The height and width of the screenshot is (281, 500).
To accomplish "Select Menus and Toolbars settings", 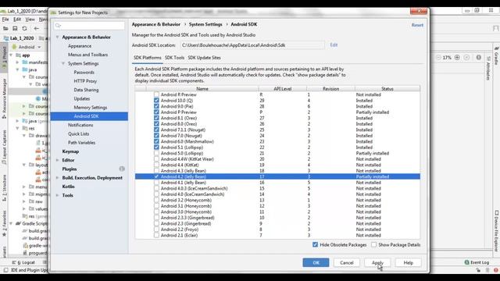I will pos(87,55).
